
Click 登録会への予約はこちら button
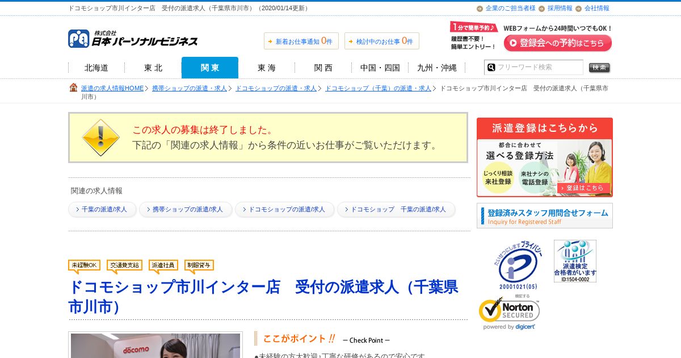tap(558, 43)
